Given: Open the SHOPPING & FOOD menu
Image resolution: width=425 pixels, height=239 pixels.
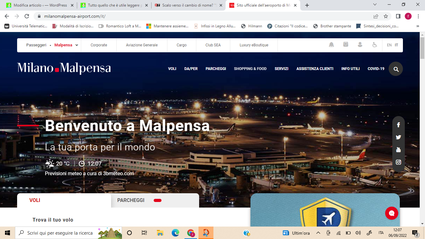Looking at the screenshot, I should click(250, 69).
